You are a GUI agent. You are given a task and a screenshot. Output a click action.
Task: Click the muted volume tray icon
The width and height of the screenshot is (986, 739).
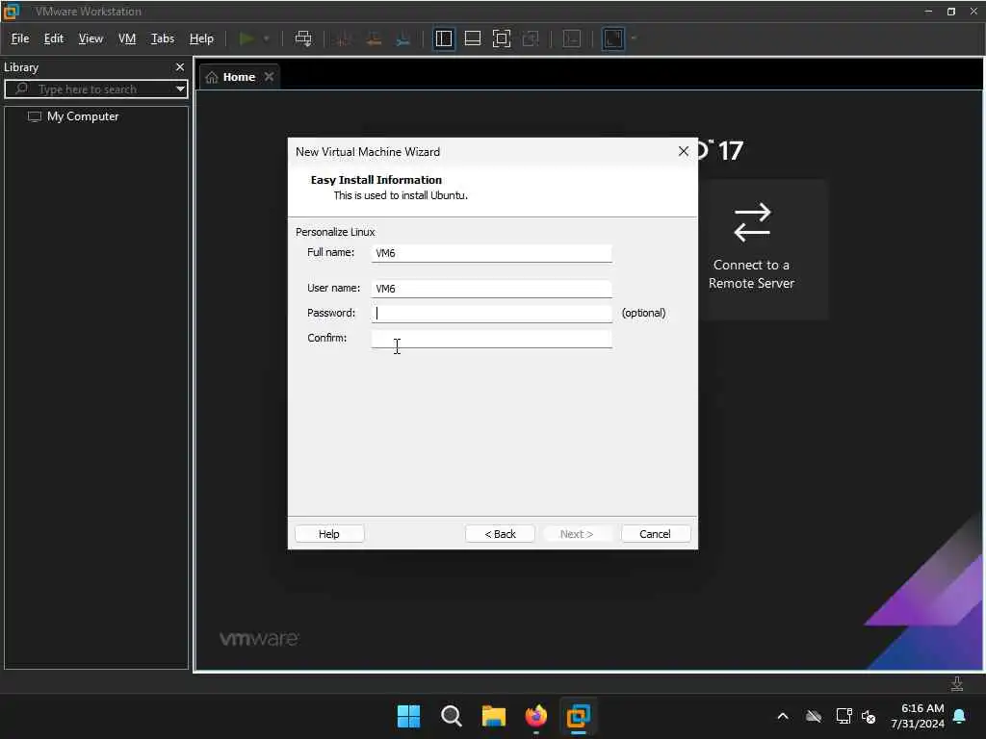click(869, 716)
